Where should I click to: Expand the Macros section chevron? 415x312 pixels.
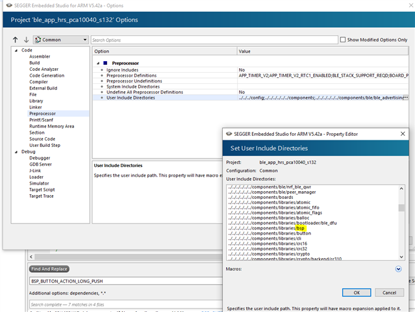point(398,268)
